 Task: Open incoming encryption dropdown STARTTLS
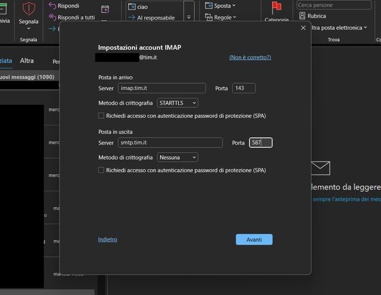177,103
